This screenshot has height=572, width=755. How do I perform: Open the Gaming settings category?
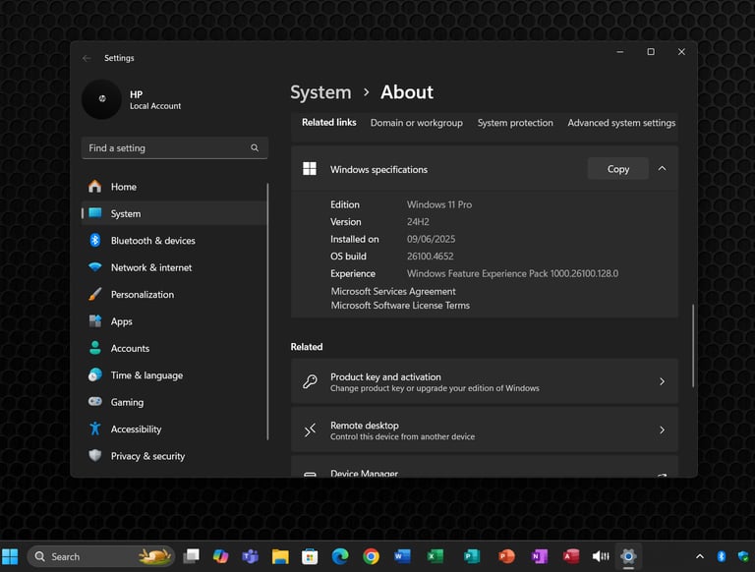127,402
